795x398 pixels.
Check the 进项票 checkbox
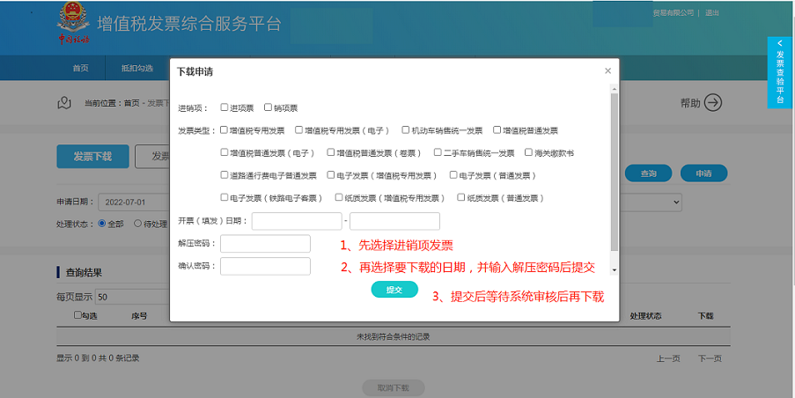coord(225,108)
